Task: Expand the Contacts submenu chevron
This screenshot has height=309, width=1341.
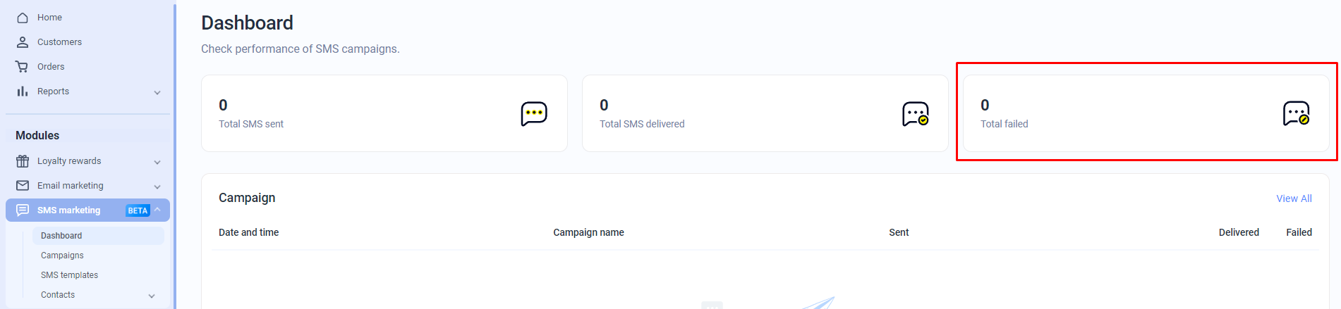Action: pos(152,296)
